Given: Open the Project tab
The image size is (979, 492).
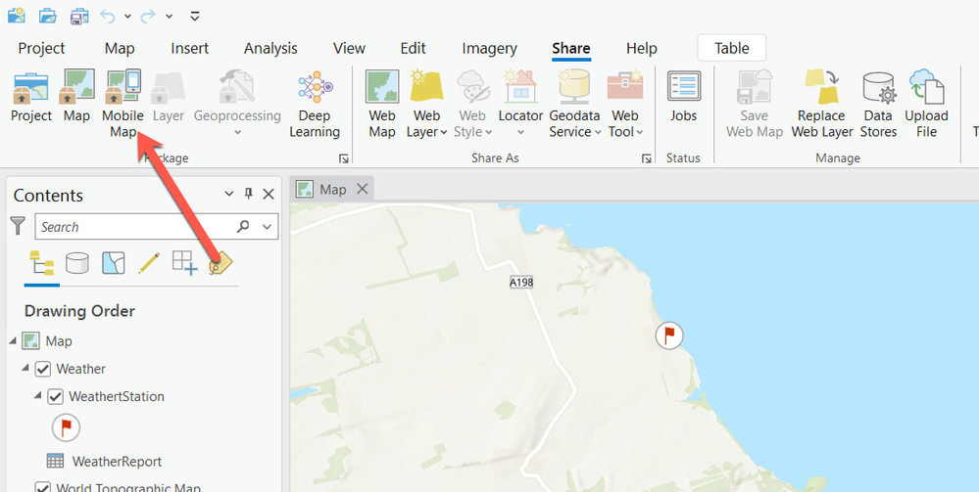Looking at the screenshot, I should pyautogui.click(x=42, y=48).
